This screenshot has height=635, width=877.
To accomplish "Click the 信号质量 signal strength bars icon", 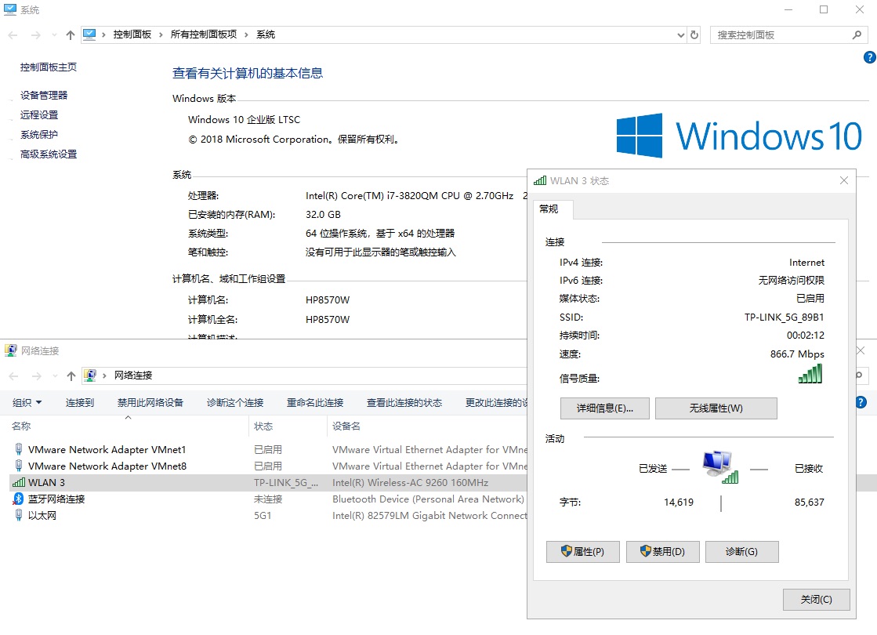I will click(x=810, y=374).
